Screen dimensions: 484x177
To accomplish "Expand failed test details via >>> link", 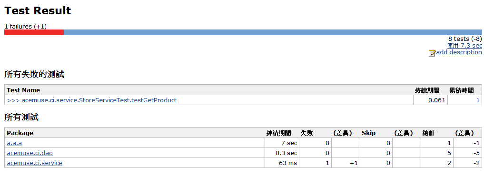I will [x=13, y=100].
